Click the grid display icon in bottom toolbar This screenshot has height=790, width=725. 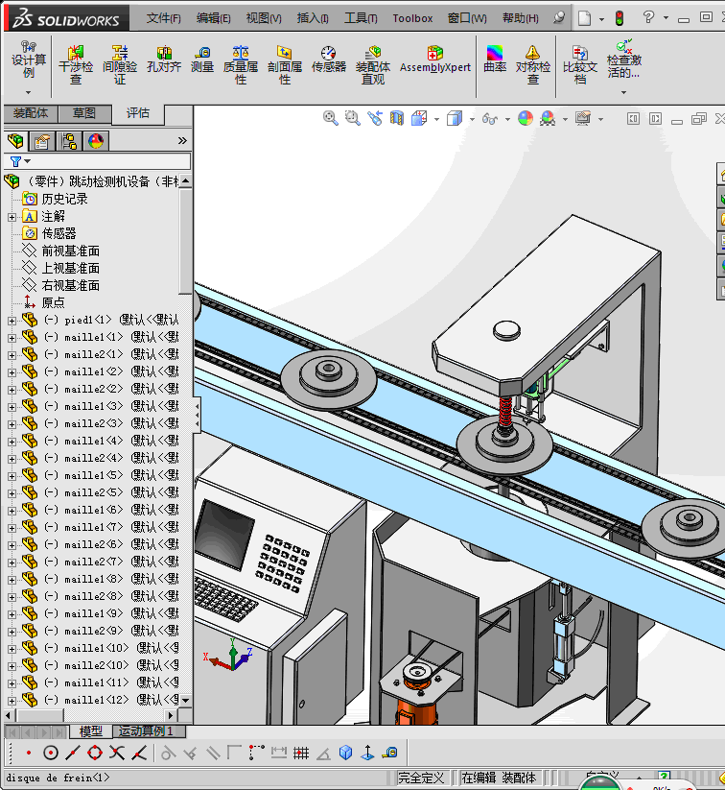301,753
